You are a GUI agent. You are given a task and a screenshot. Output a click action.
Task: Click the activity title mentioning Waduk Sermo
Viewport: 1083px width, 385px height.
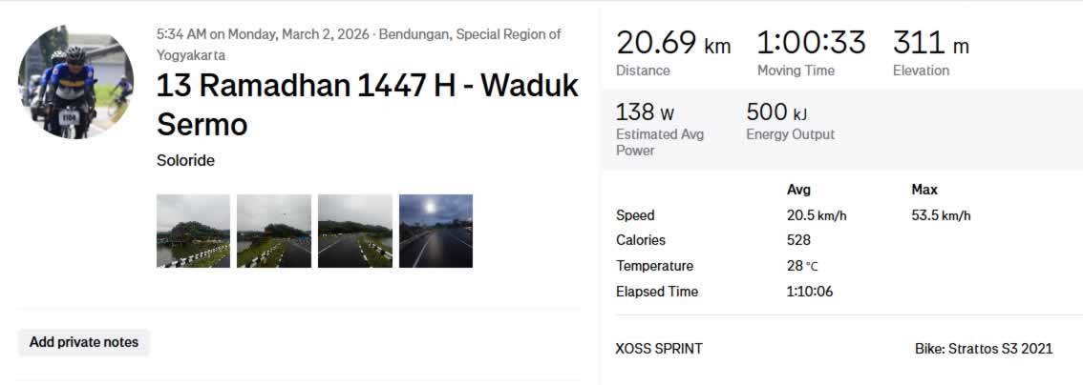[367, 105]
